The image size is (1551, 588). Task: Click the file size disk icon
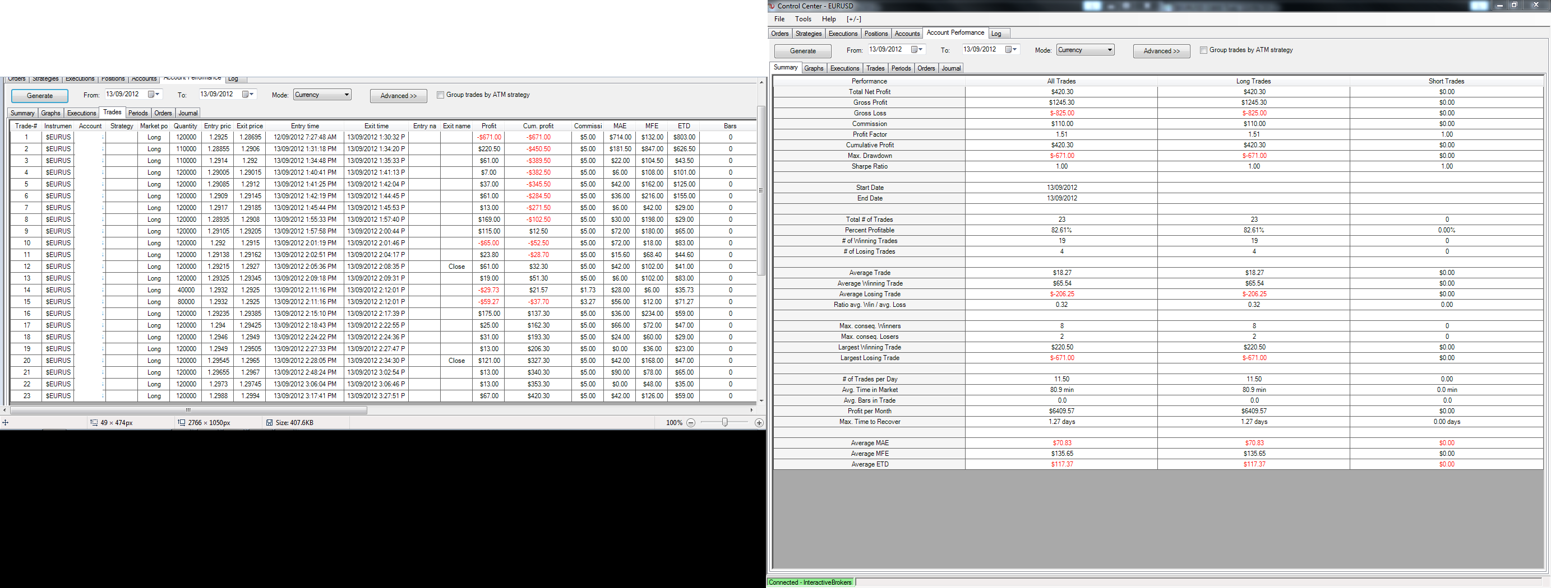[270, 423]
